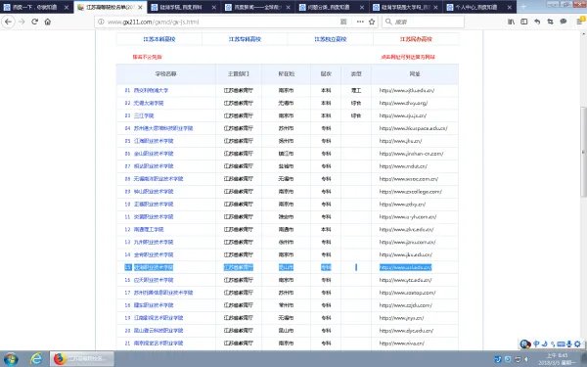This screenshot has width=587, height=367.
Task: Open row 03 三江学院 link
Action: coord(144,115)
